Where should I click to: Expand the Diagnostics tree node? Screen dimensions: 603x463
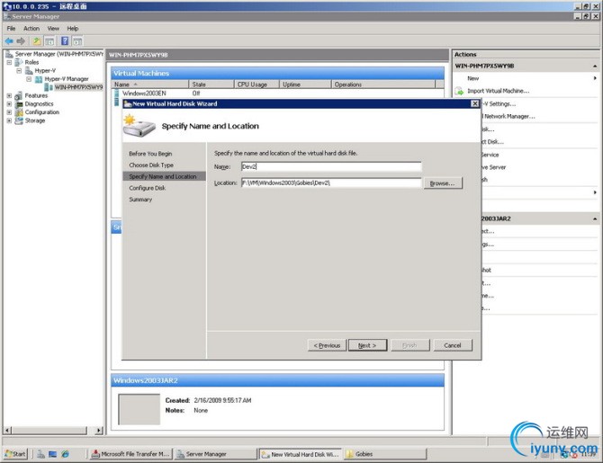tap(9, 103)
